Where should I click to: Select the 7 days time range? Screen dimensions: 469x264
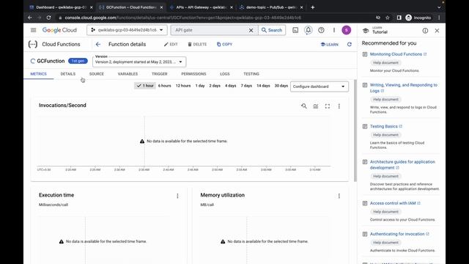pyautogui.click(x=246, y=86)
